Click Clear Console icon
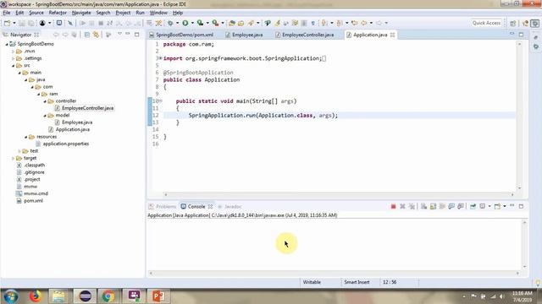The width and height of the screenshot is (542, 304). (423, 206)
